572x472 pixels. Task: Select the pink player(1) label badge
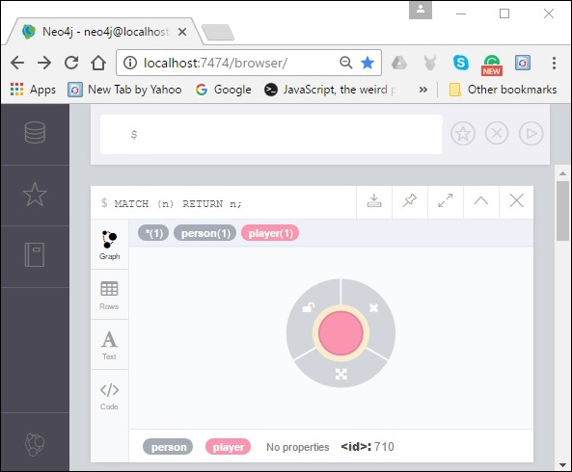(270, 233)
